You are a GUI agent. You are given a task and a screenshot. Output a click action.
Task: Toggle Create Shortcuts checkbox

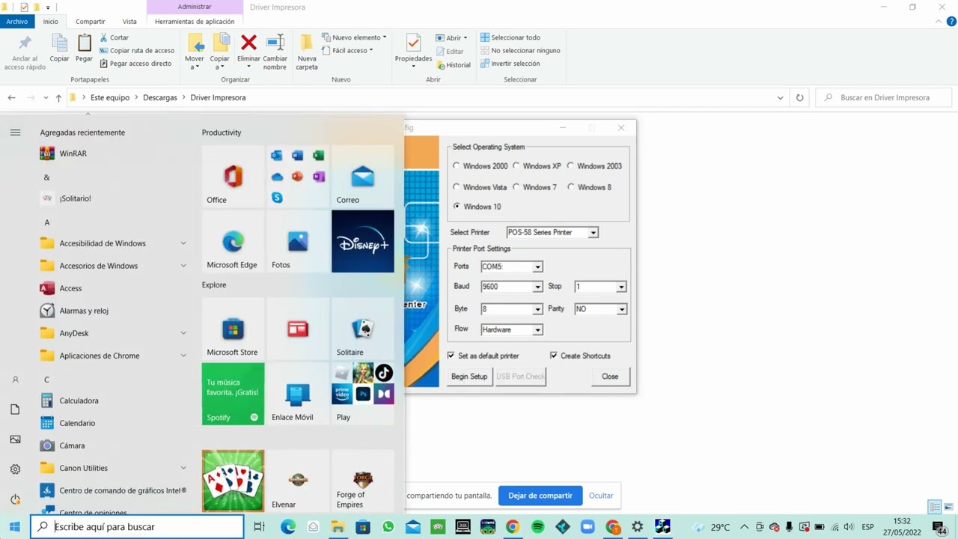554,356
